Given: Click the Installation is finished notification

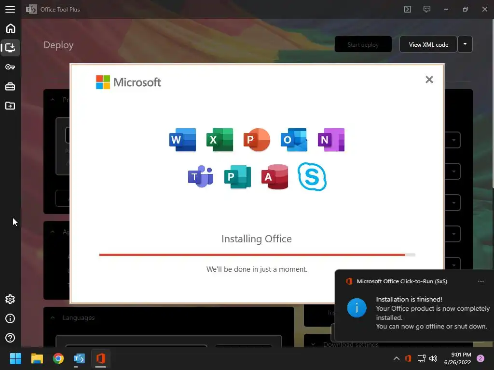Looking at the screenshot, I should 414,305.
